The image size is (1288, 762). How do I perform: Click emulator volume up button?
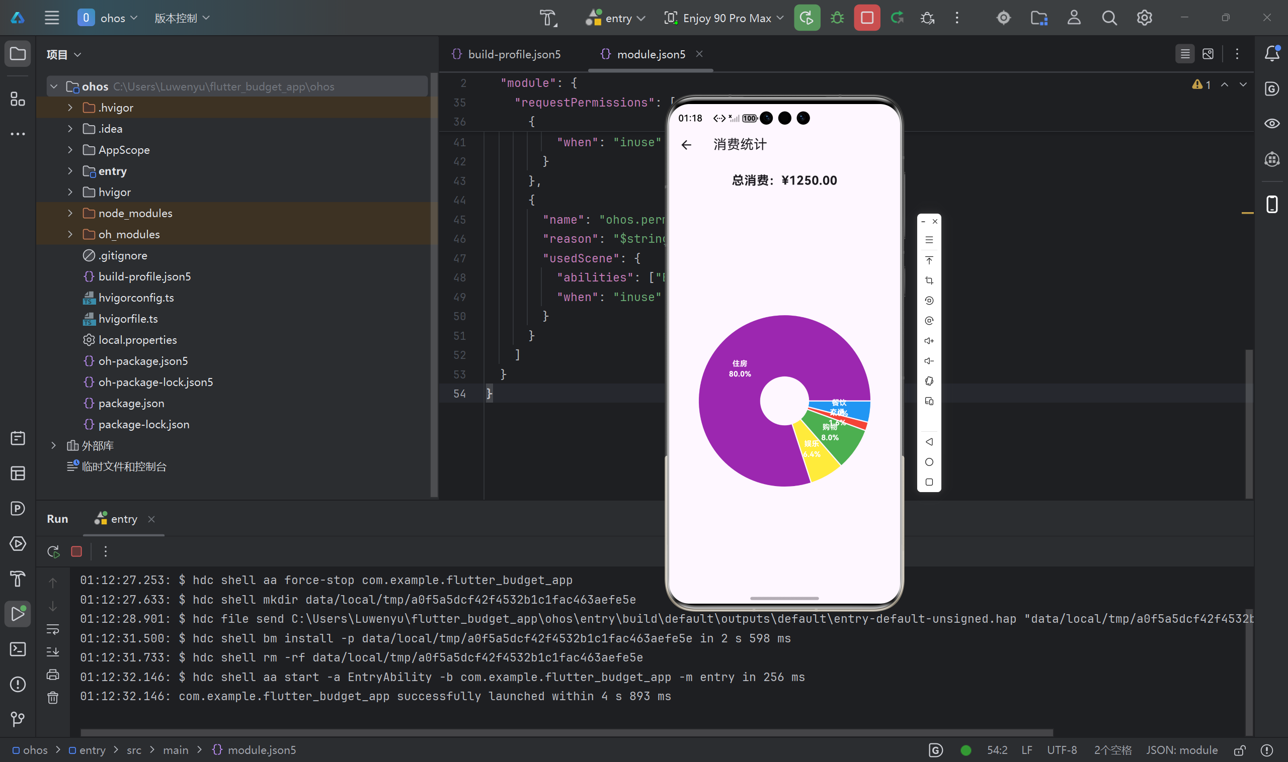click(929, 341)
